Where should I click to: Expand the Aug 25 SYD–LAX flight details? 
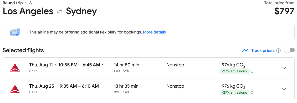284,89
